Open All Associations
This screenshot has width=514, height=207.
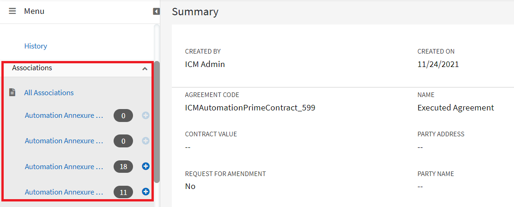tap(49, 92)
